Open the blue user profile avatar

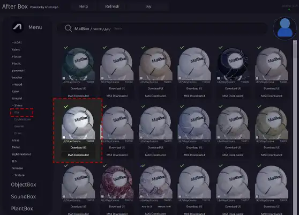tap(285, 28)
